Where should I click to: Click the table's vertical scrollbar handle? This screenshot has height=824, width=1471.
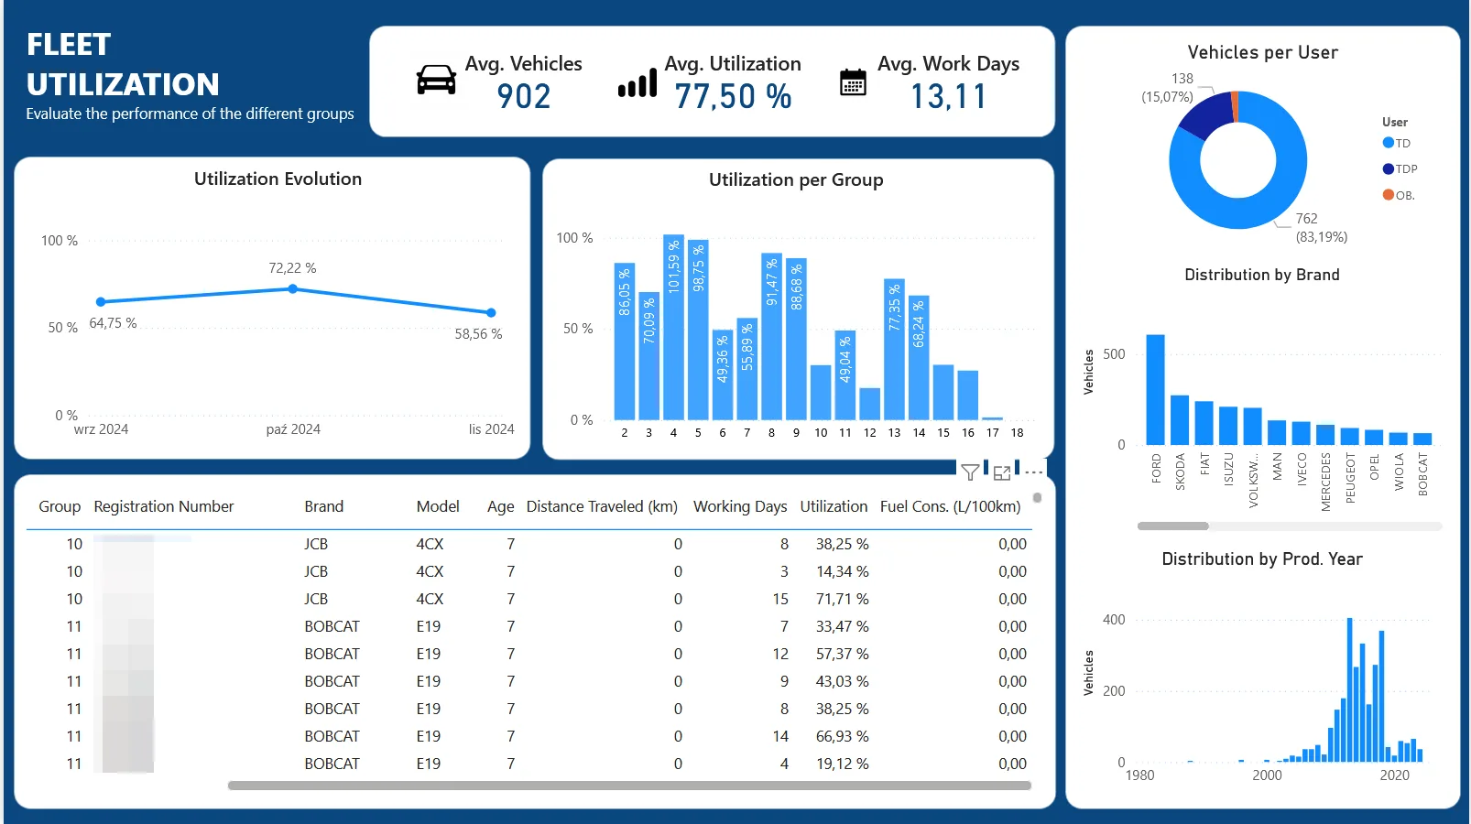pos(1037,498)
